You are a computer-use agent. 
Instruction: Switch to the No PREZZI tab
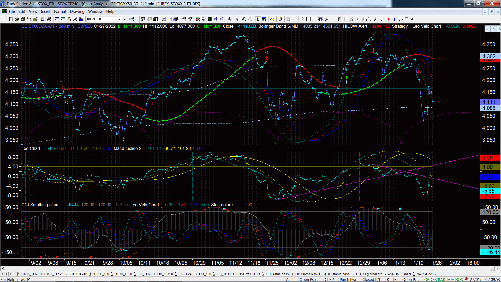[425, 274]
